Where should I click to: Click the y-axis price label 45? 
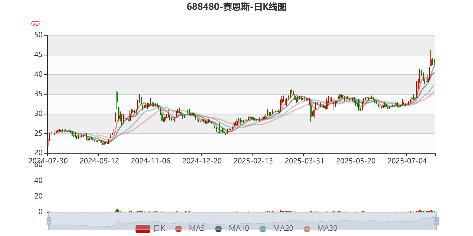(x=38, y=55)
